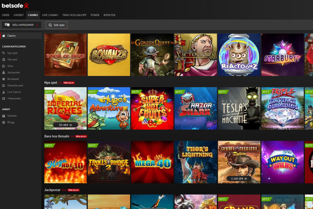The height and width of the screenshot is (209, 313).
Task: Launch Thor's Lightning game
Action: 195,162
